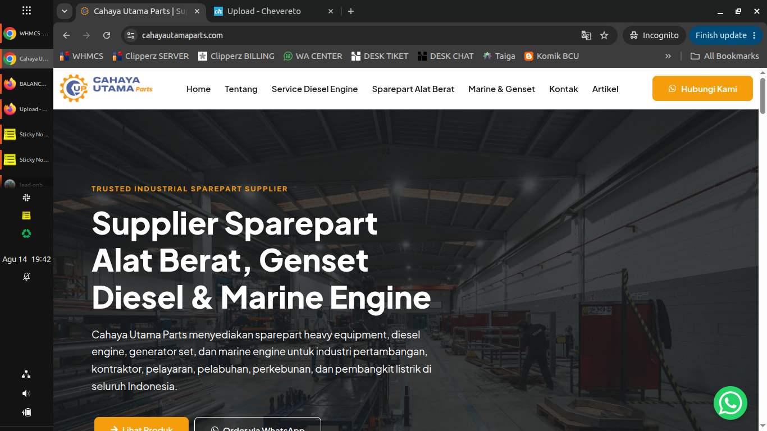Screen dimensions: 767x431
Task: Switch to the Cahaya Utama Chrome window in dock
Action: 26,59
